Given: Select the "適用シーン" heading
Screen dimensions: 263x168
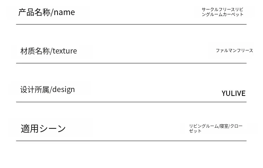Looking at the screenshot, I should point(43,128).
